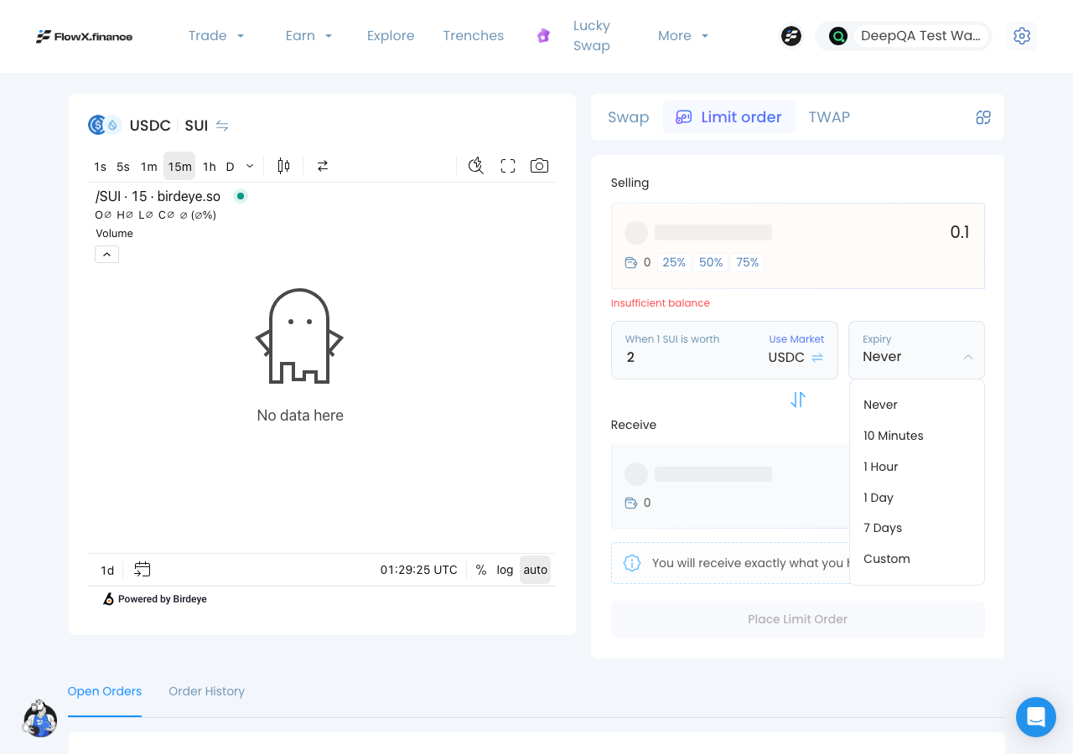Viewport: 1073px width, 754px height.
Task: Select the 1s timeframe
Action: (101, 166)
